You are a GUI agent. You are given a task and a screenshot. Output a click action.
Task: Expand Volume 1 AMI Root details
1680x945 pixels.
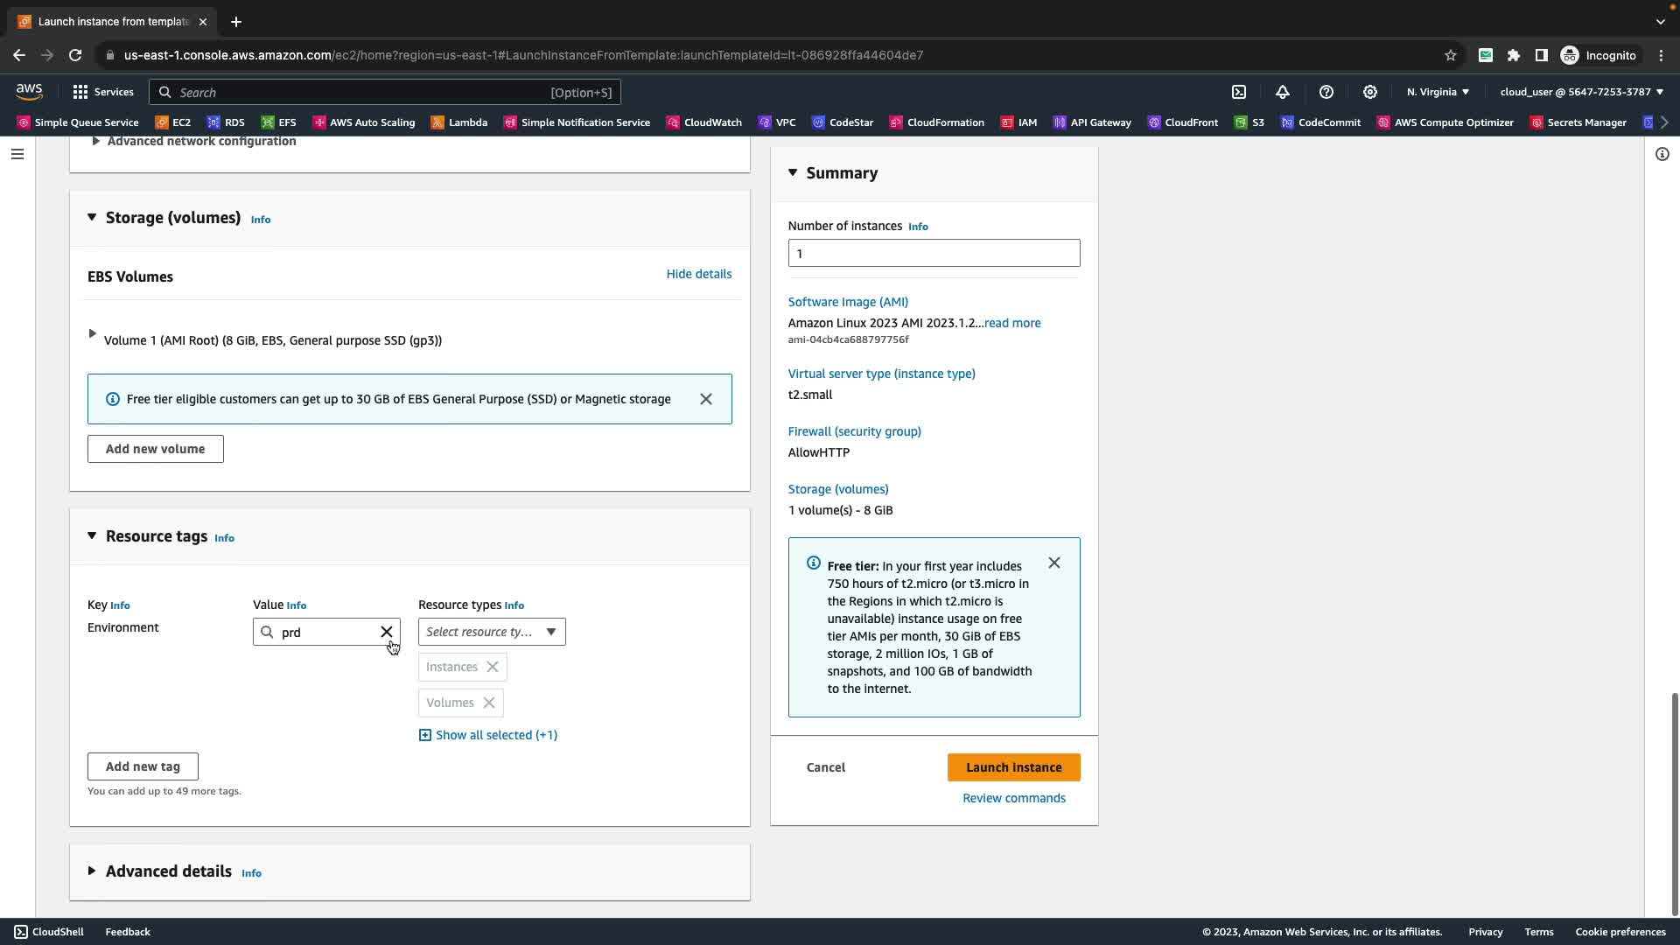tap(93, 334)
